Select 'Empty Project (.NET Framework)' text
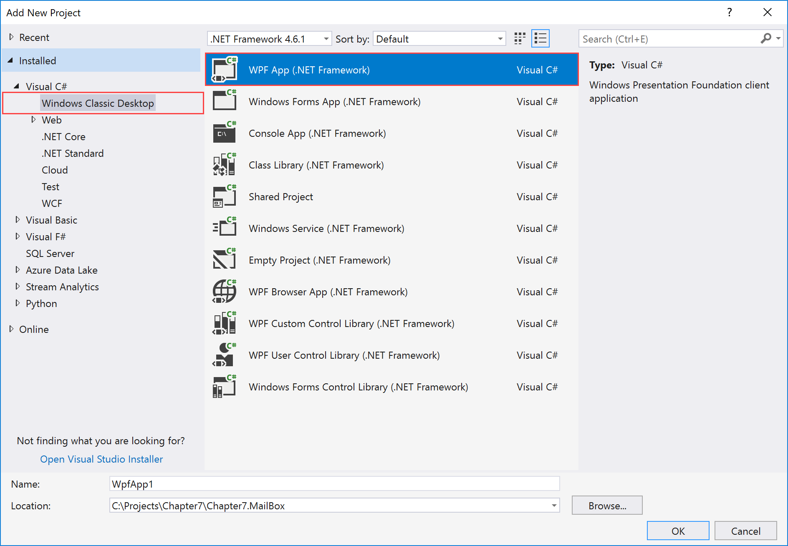The width and height of the screenshot is (788, 546). [x=320, y=260]
